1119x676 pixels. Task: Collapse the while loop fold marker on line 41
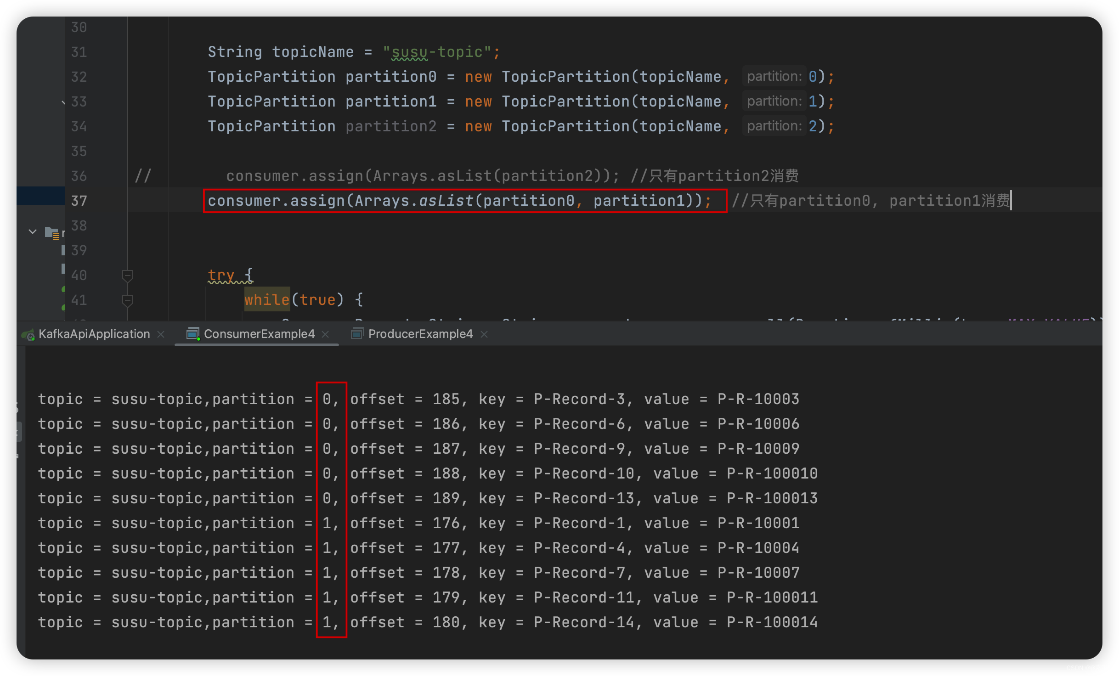[128, 300]
